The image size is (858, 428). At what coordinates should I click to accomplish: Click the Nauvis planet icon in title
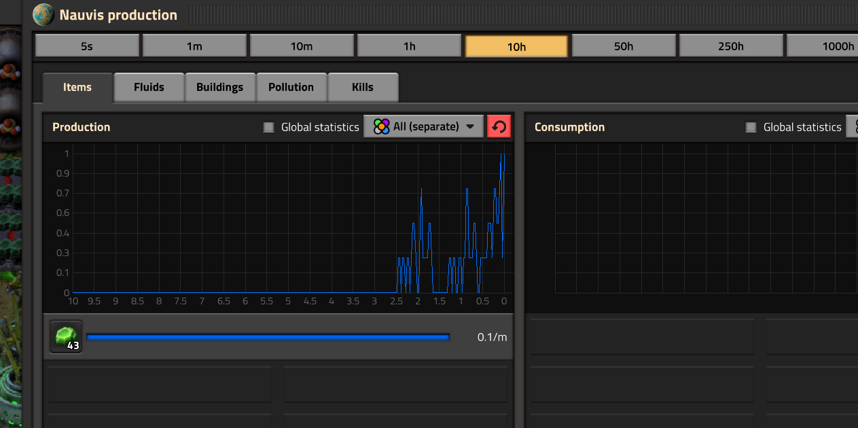coord(43,15)
